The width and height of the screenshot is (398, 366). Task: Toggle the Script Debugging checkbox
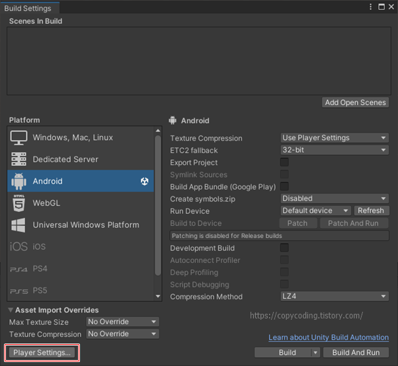[284, 284]
